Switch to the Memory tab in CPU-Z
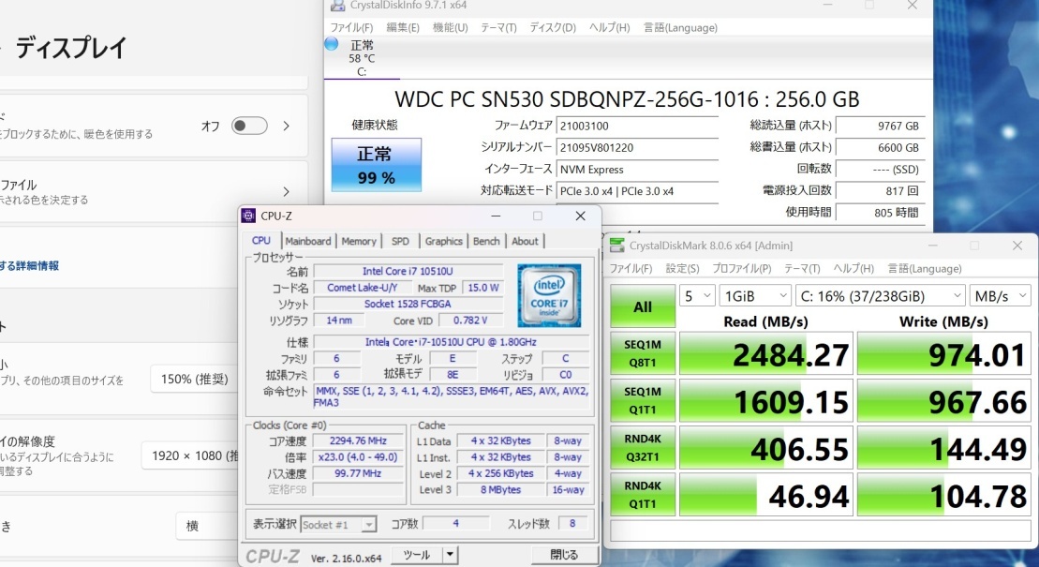This screenshot has height=567, width=1039. tap(359, 242)
